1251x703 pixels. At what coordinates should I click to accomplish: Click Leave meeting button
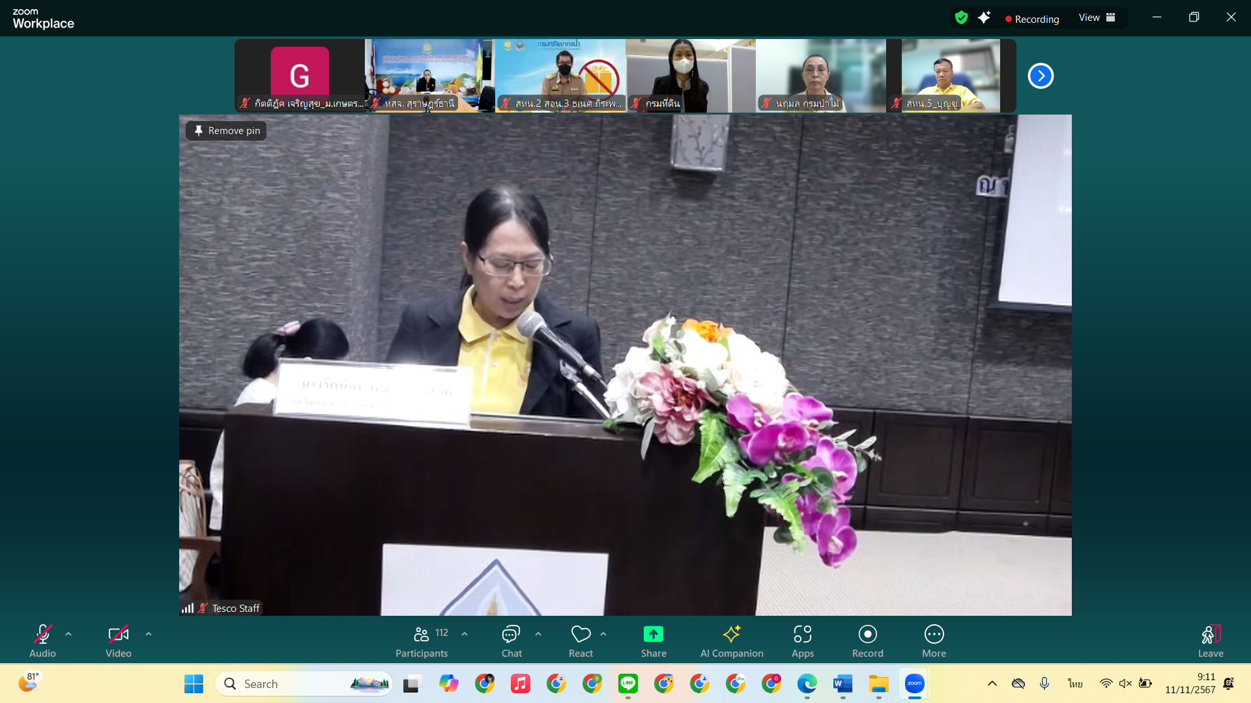pos(1210,641)
